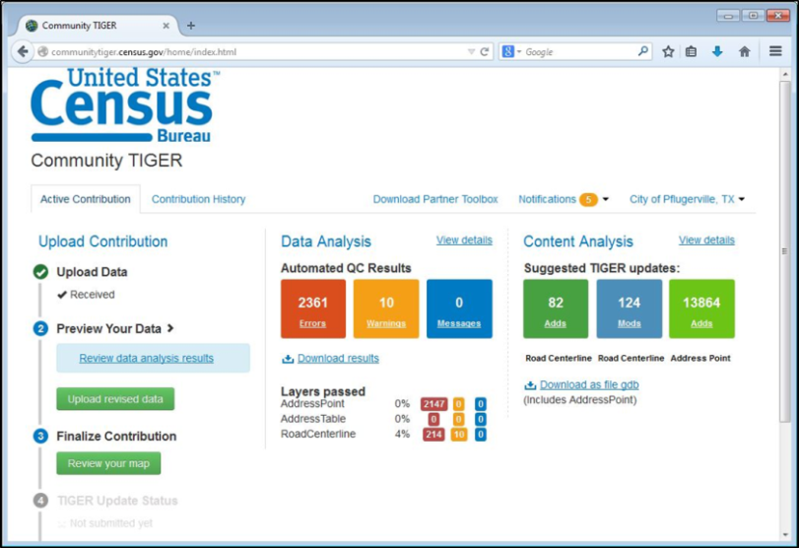The width and height of the screenshot is (799, 548).
Task: Switch to Contribution History tab
Action: (198, 199)
